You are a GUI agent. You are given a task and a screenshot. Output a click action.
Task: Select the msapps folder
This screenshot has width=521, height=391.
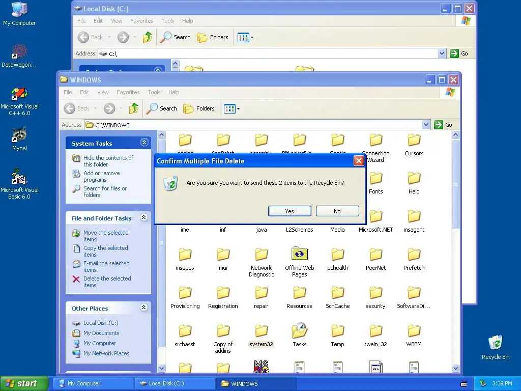(185, 259)
